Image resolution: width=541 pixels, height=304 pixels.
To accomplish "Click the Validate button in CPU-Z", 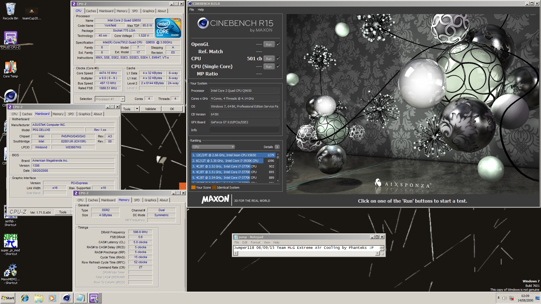I will (150, 109).
